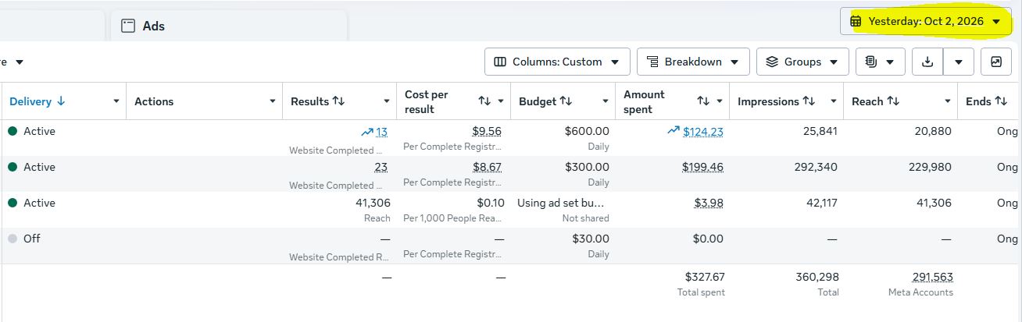Screen dimensions: 1022x322
Task: Open the Ads tab
Action: coord(229,26)
